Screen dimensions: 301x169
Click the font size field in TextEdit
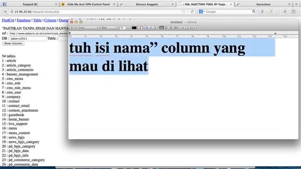click(x=123, y=28)
